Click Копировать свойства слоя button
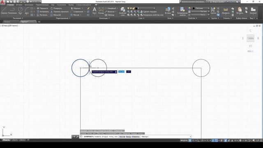This screenshot has height=148, width=263. point(152,15)
